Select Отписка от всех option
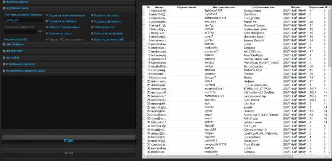The image size is (332, 161). coord(103,27)
